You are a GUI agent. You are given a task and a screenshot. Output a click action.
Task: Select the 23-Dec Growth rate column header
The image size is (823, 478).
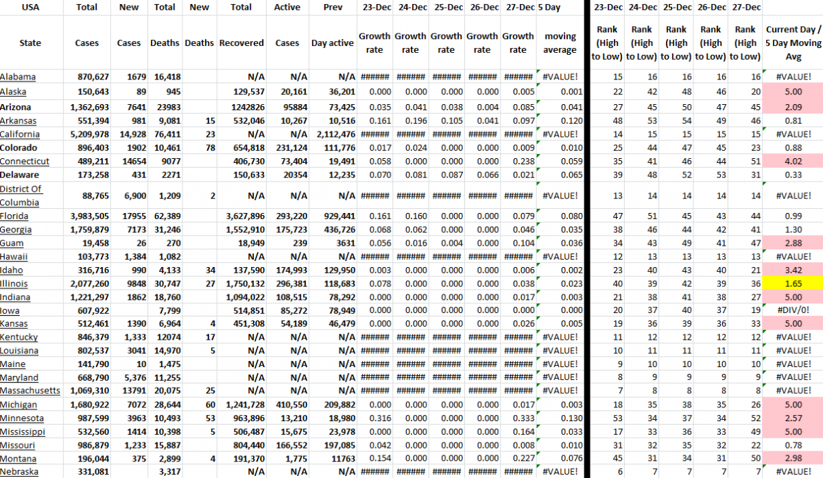(x=374, y=42)
